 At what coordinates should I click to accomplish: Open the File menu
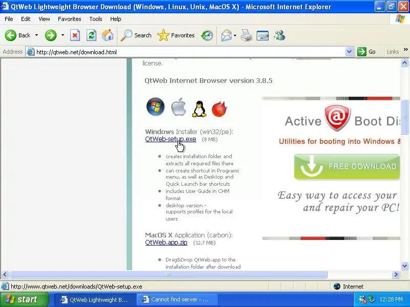[x=9, y=19]
